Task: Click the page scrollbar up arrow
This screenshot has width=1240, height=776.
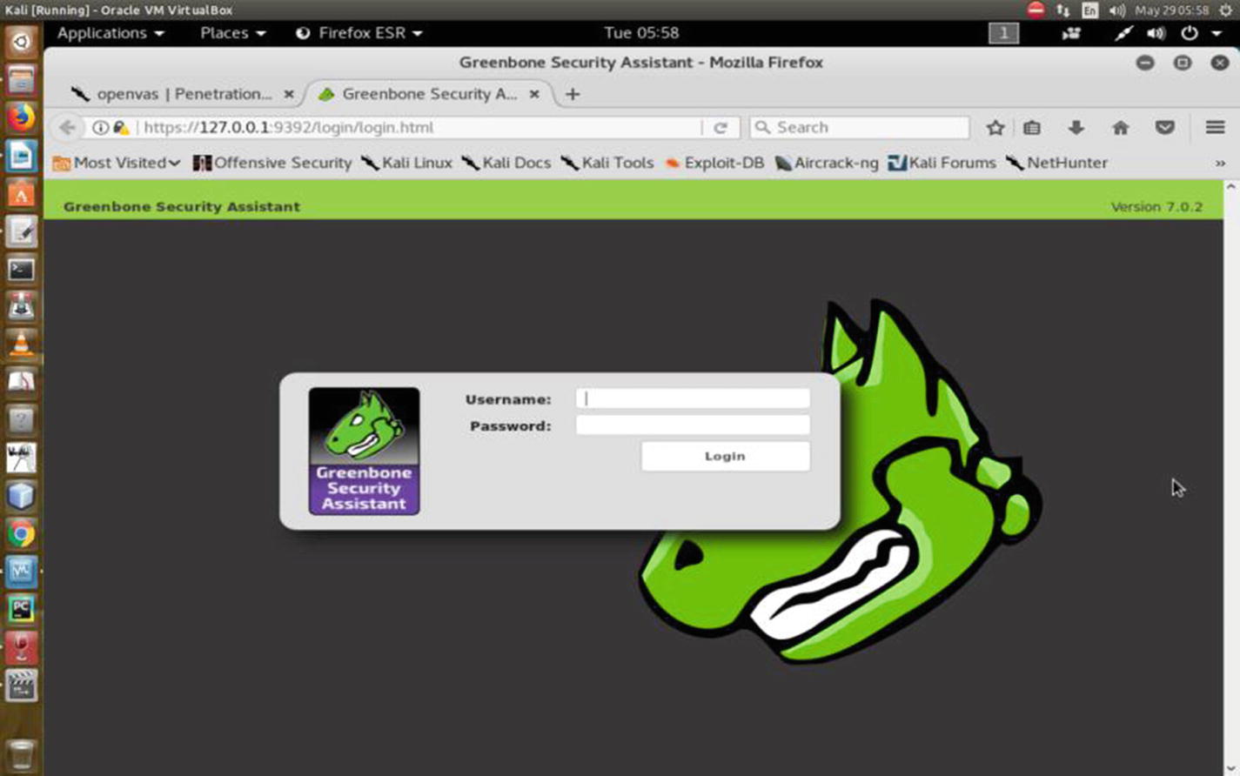Action: point(1230,188)
